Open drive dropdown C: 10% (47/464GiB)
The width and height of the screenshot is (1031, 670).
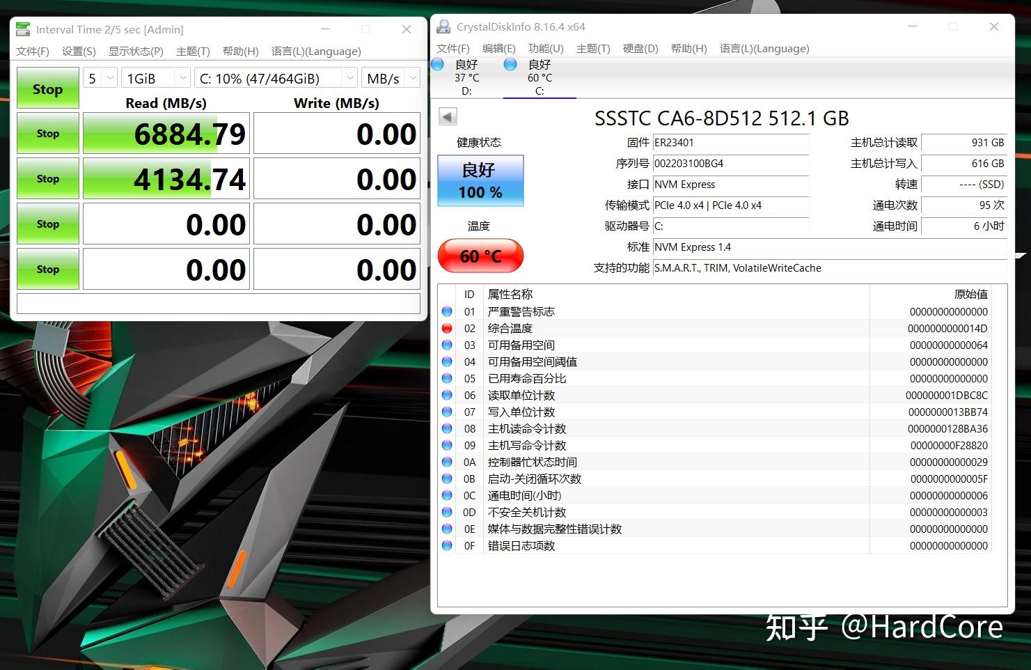coord(276,78)
